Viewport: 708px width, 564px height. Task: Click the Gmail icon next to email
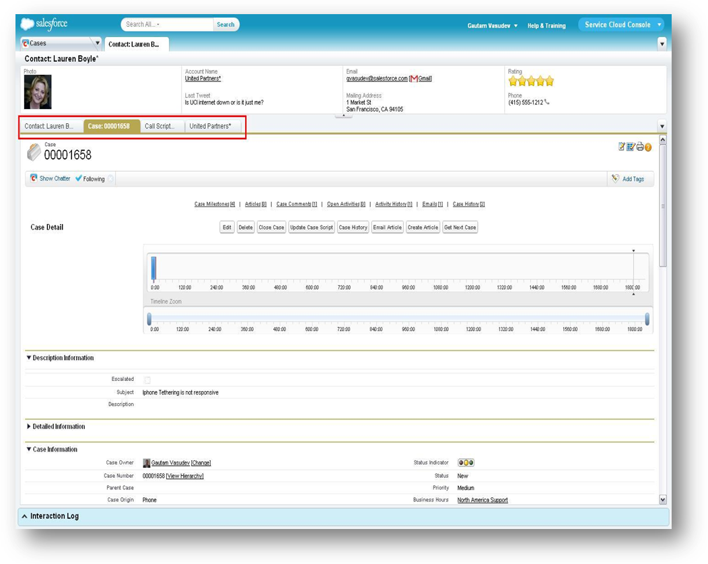coord(413,79)
